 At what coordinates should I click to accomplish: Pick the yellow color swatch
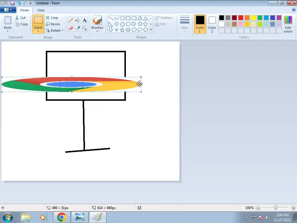point(253,18)
